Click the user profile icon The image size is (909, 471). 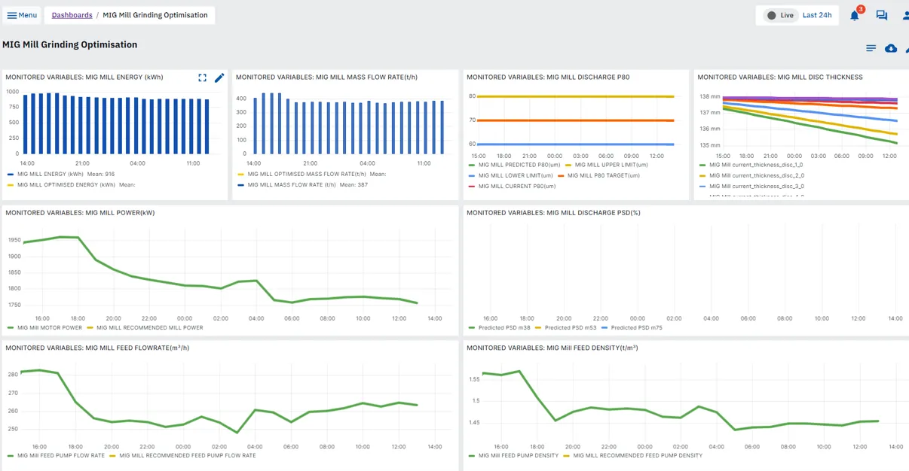coord(905,15)
